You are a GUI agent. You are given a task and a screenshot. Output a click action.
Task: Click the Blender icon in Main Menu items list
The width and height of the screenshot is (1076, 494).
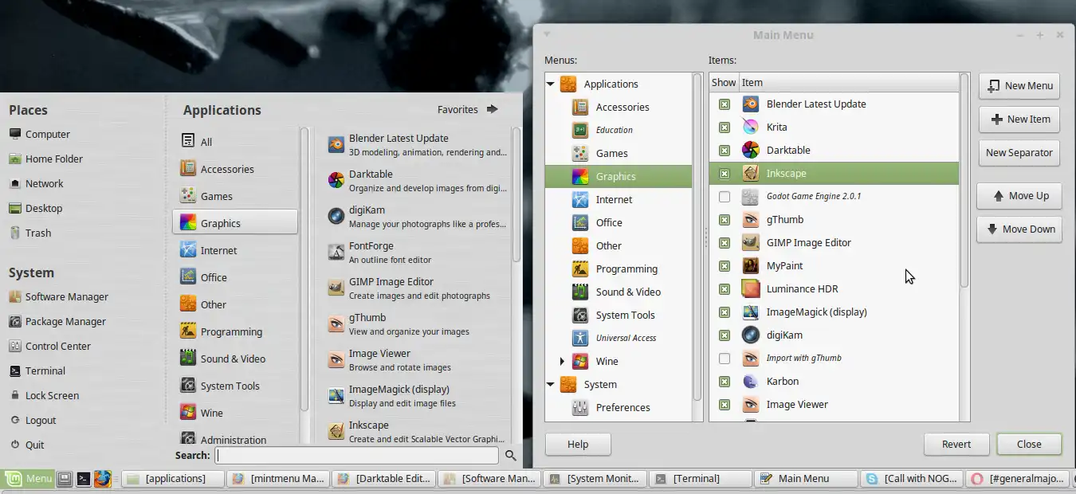(x=750, y=104)
